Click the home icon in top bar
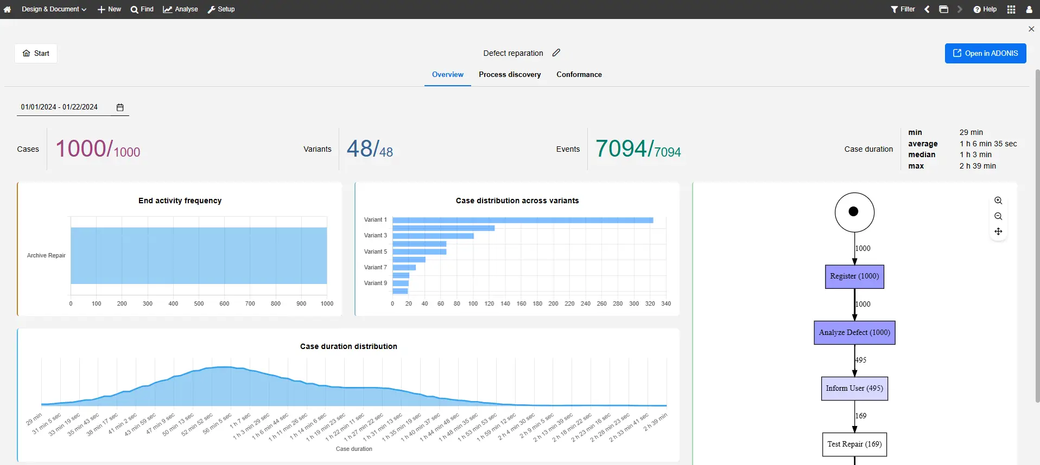 click(8, 9)
